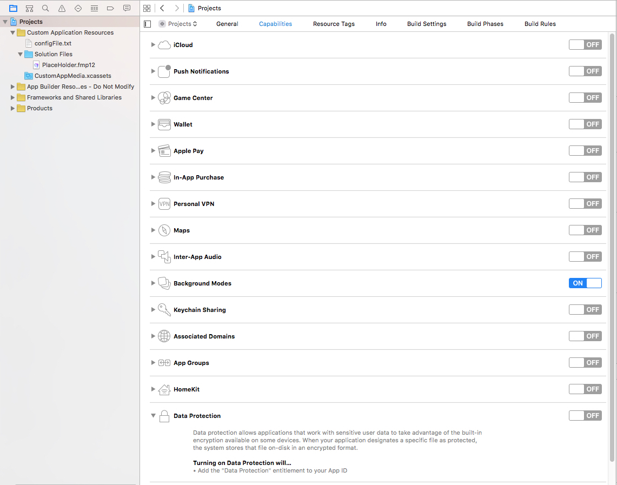Open the Find navigator magnifier
Screen dimensions: 617x485
pyautogui.click(x=45, y=8)
